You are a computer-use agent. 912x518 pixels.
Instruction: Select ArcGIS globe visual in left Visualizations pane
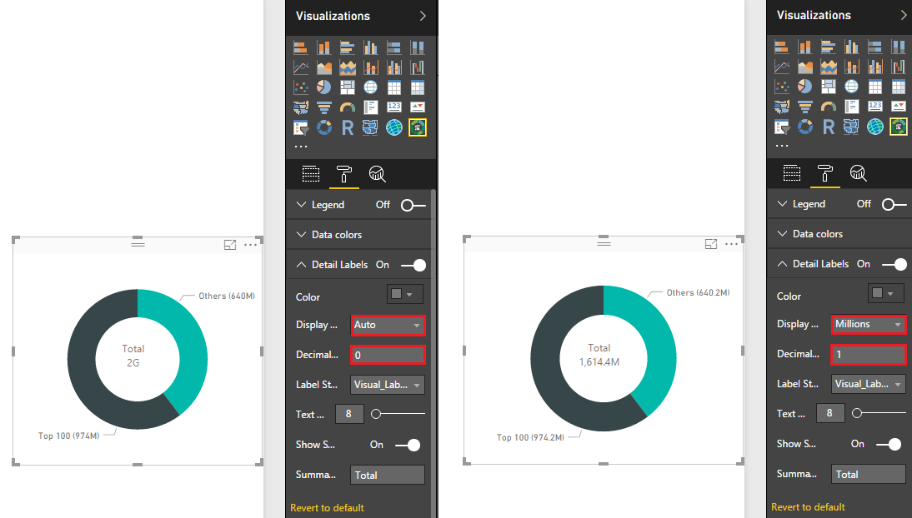393,127
